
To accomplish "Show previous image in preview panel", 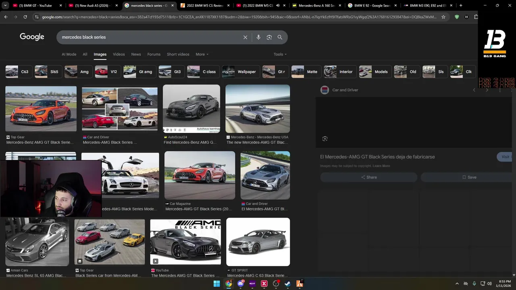I will [x=474, y=90].
